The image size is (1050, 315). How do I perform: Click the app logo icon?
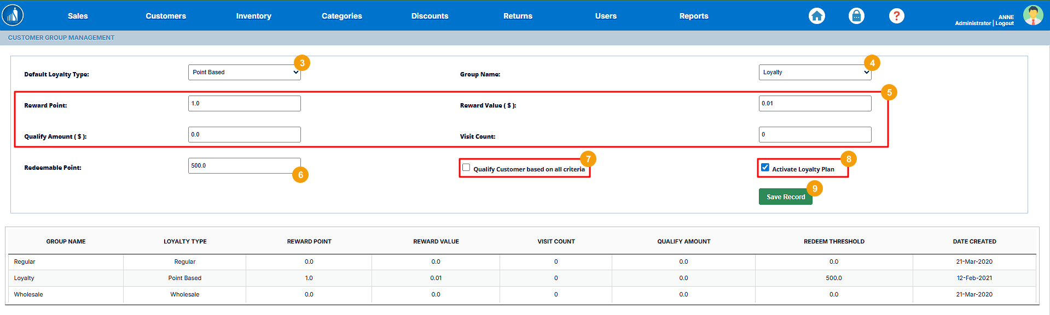13,15
